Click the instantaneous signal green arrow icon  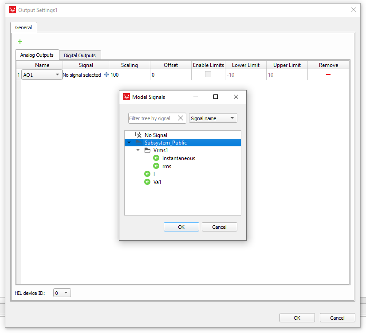pyautogui.click(x=156, y=158)
